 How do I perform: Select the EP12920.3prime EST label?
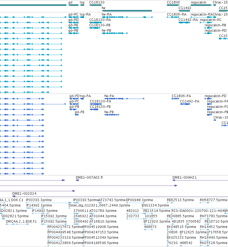coord(157,222)
